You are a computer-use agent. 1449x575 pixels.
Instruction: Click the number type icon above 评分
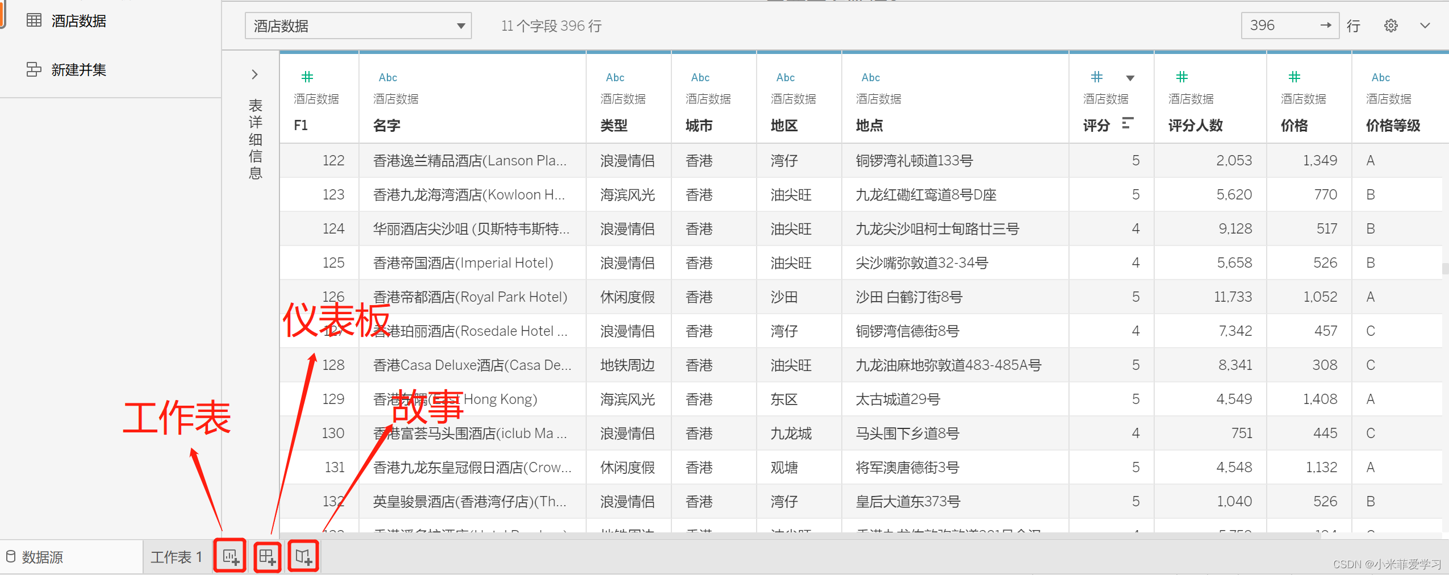point(1097,77)
